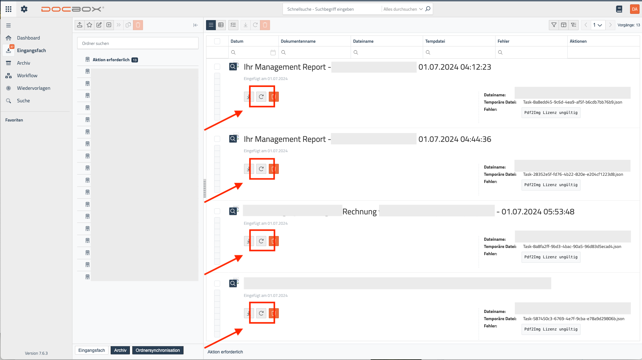The image size is (642, 360).
Task: Click the Ordnersynchronisation button
Action: 157,350
